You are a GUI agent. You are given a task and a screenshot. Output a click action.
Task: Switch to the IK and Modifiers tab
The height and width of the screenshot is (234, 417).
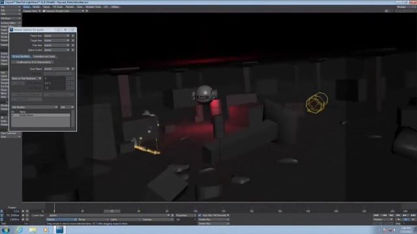coord(22,57)
